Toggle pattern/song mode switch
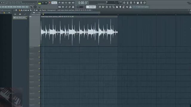Screen dimensions: 191x107 (39, 3)
